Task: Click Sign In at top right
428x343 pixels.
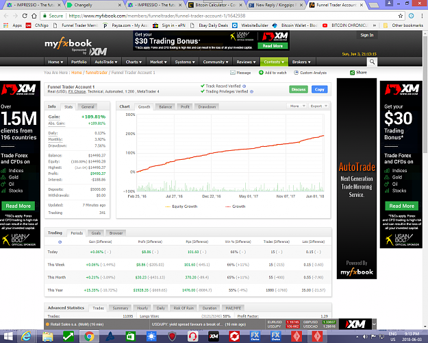Action: click(367, 35)
